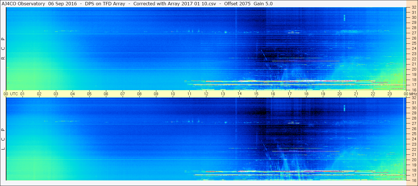This screenshot has height=186, width=418.
Task: Click the "22" MHz label in RCP panel
Action: pos(414,59)
